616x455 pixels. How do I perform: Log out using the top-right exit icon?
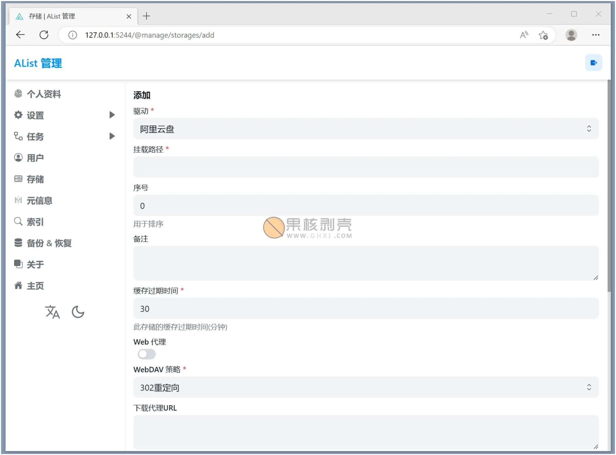[x=593, y=62]
